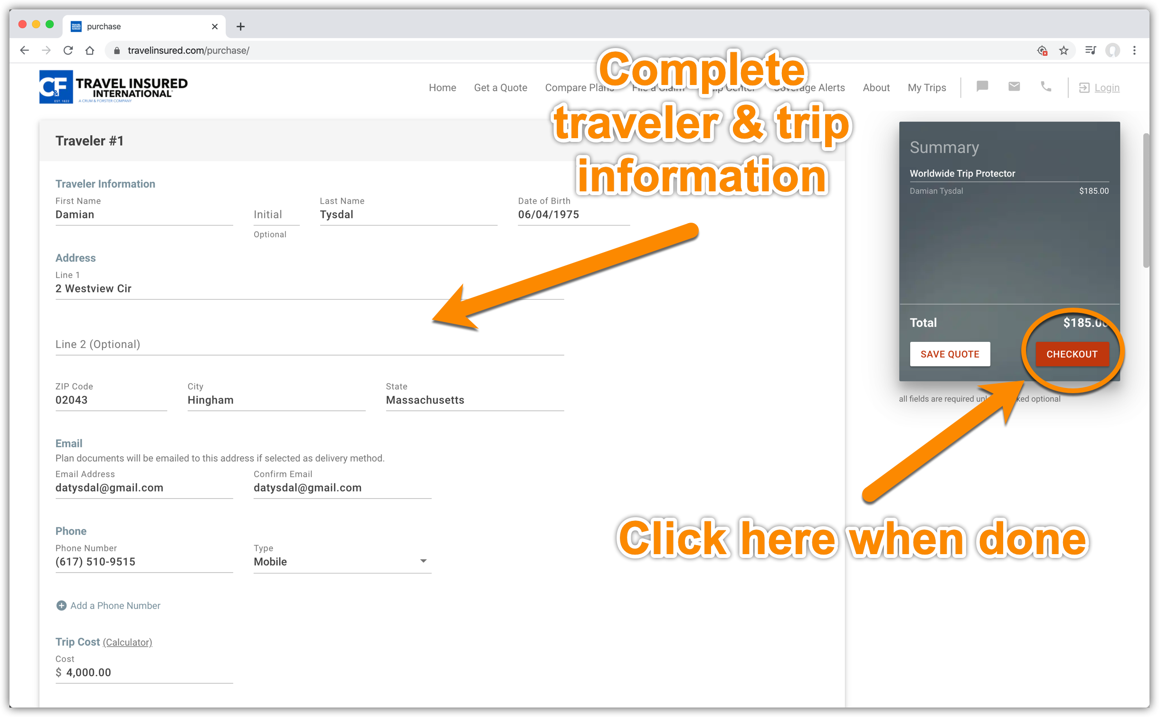Click the First Name input field
This screenshot has width=1159, height=717.
click(x=145, y=215)
